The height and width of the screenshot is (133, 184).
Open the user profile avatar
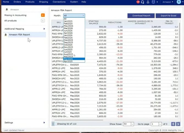pos(179,2)
